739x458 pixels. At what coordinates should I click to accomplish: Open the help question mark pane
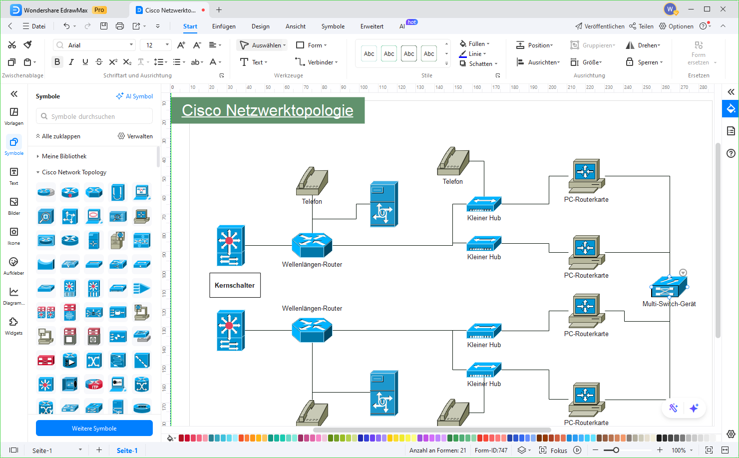[731, 153]
